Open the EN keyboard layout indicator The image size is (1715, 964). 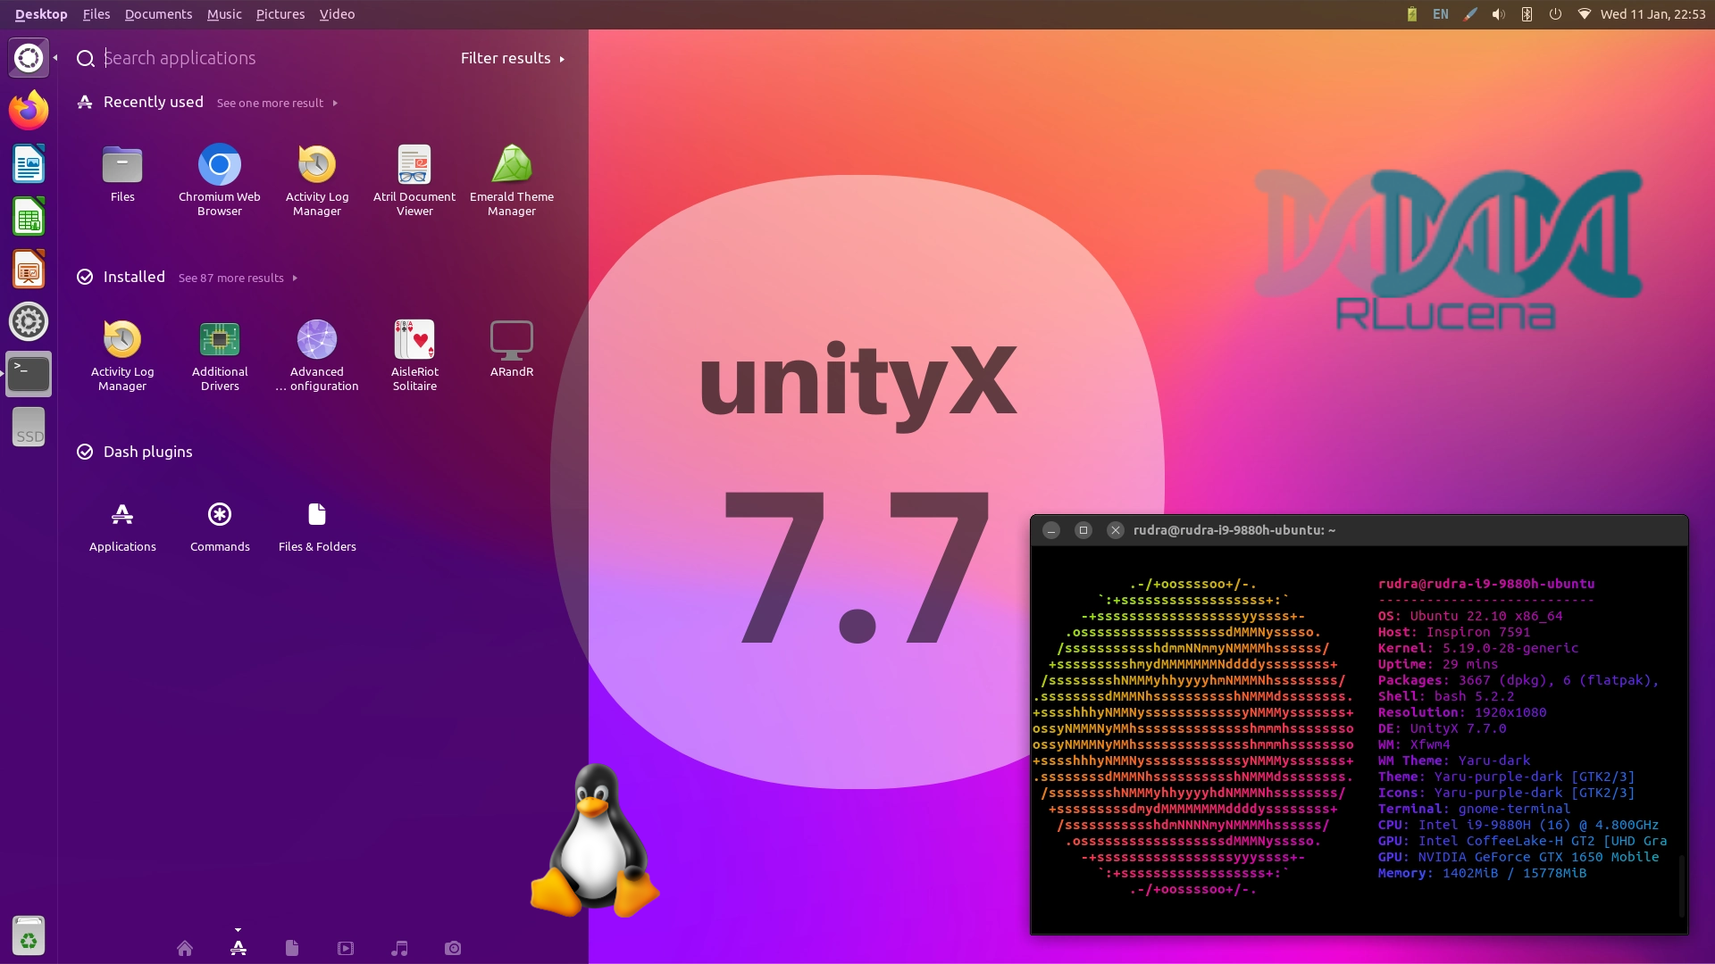pos(1441,14)
